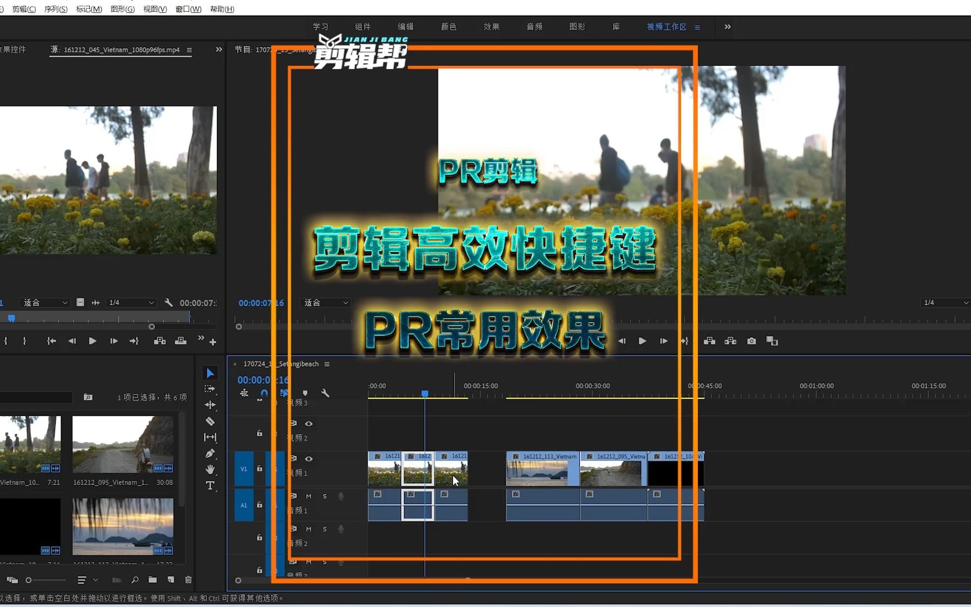Select 161212_113_Vietnam clip on timeline
The width and height of the screenshot is (971, 607).
pyautogui.click(x=543, y=469)
